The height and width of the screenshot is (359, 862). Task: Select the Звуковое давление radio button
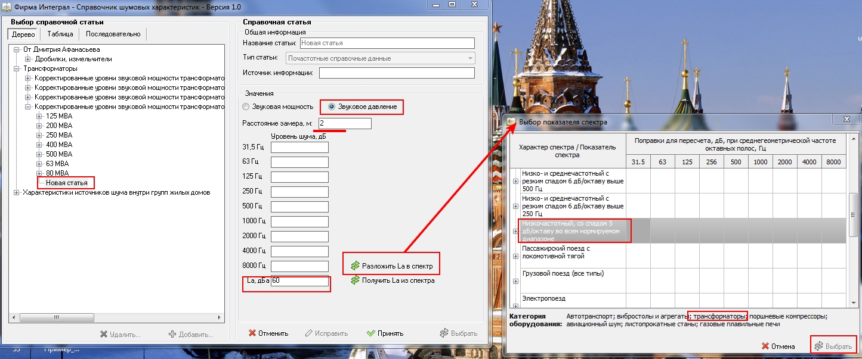click(x=332, y=107)
